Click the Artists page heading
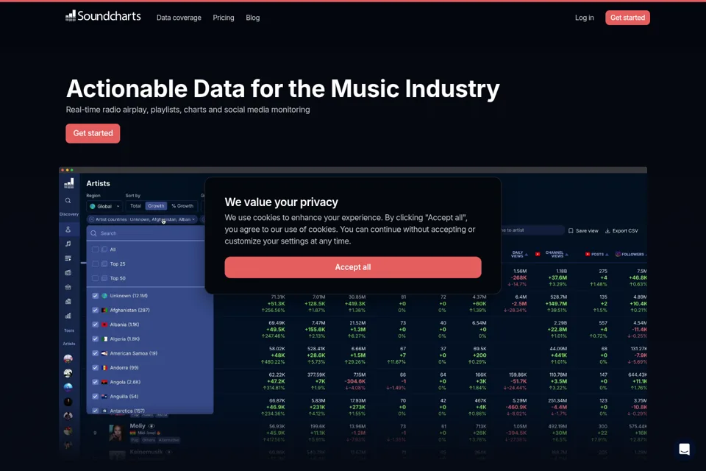Image resolution: width=706 pixels, height=471 pixels. 98,183
